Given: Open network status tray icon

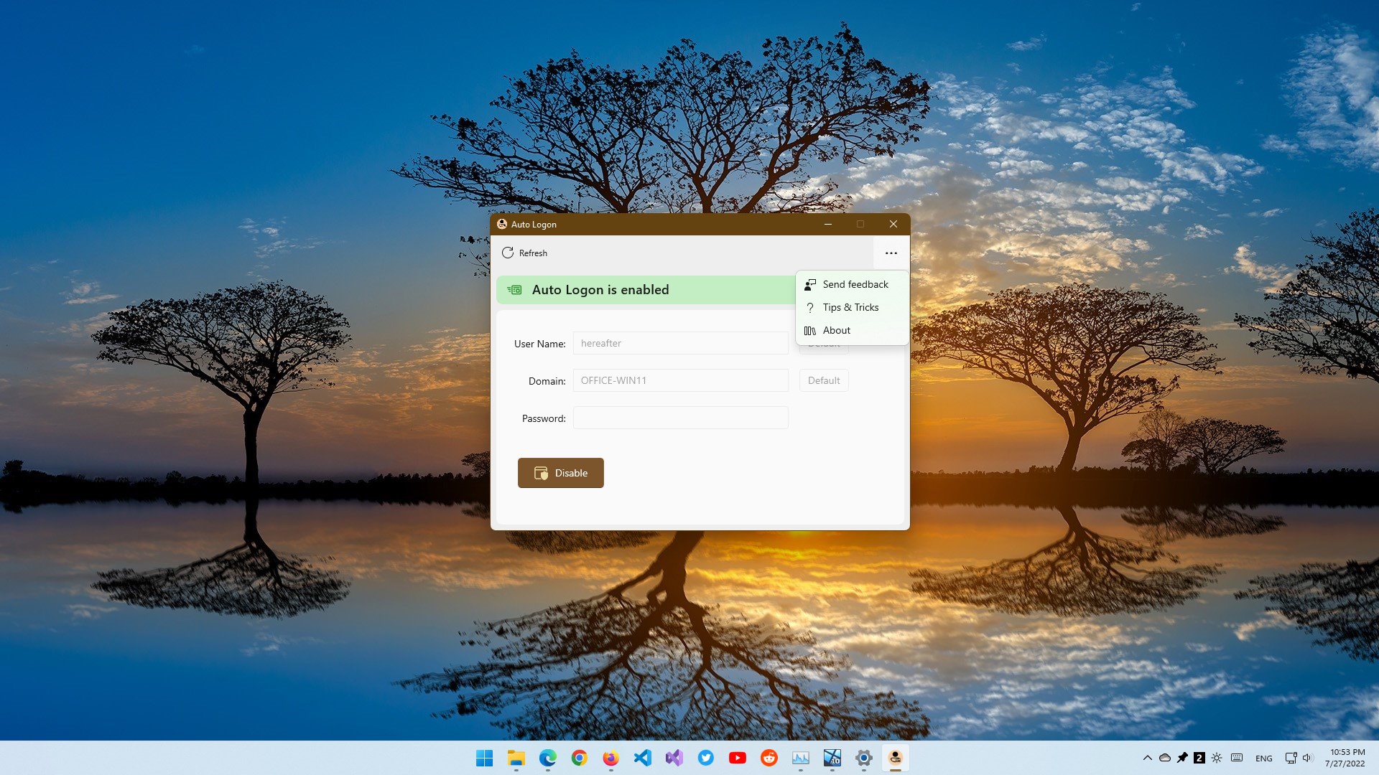Looking at the screenshot, I should click(1291, 758).
